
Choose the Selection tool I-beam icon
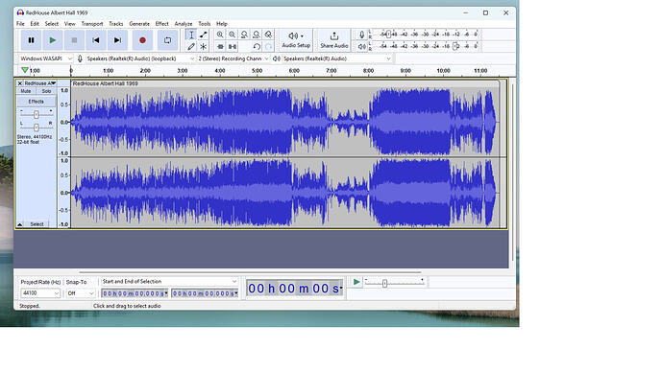pyautogui.click(x=191, y=35)
